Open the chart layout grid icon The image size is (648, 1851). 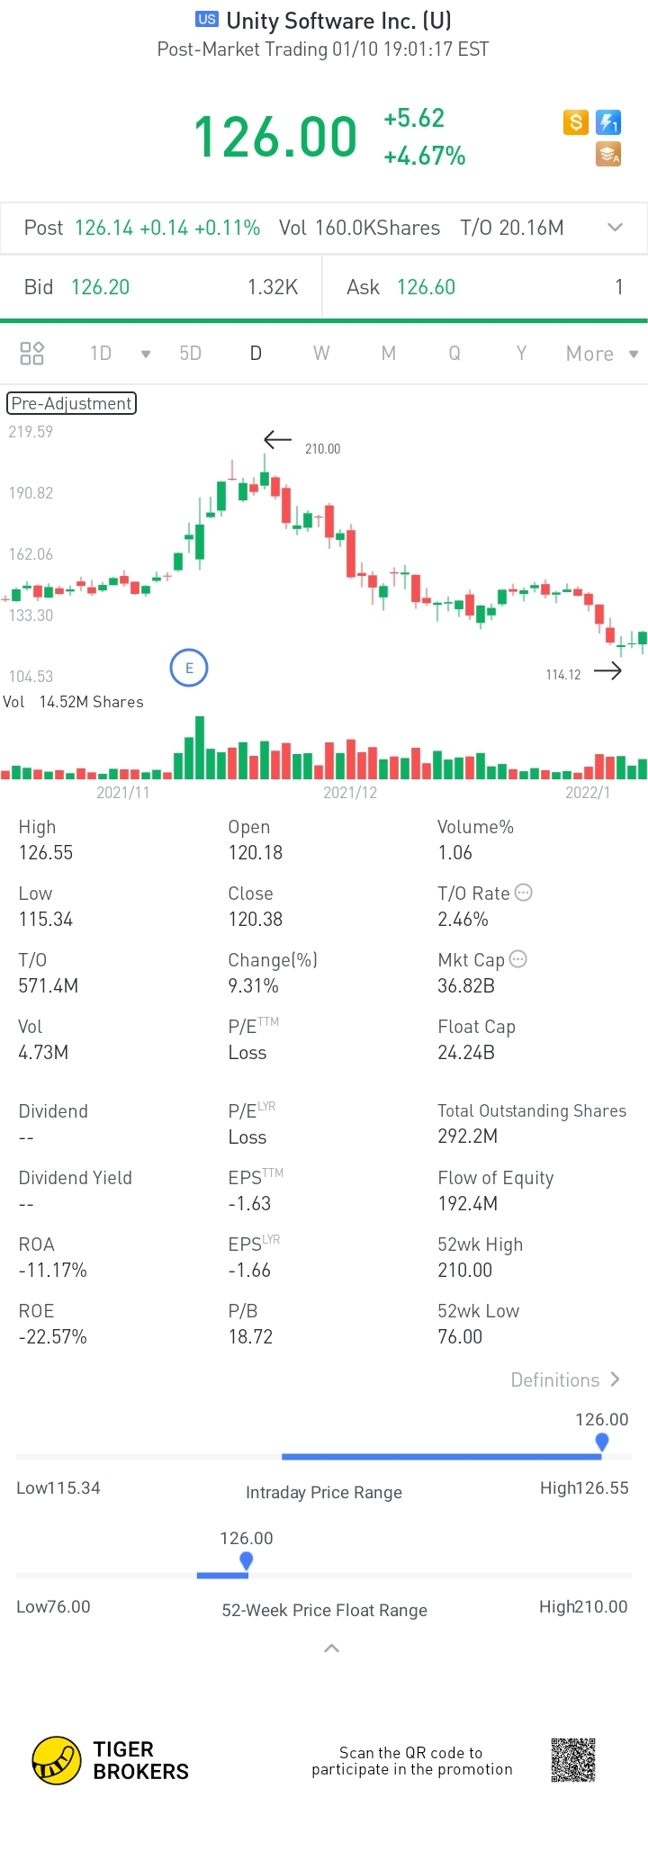[x=32, y=354]
